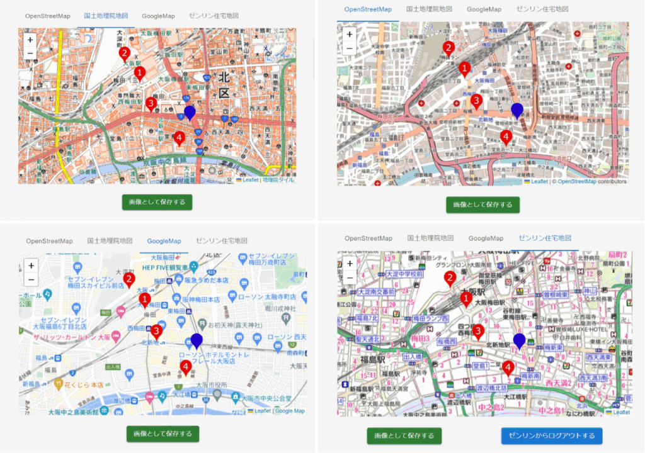Select OpenStreetMap tab in bottom-right panel
Viewport: 645px width, 453px height.
pos(368,238)
